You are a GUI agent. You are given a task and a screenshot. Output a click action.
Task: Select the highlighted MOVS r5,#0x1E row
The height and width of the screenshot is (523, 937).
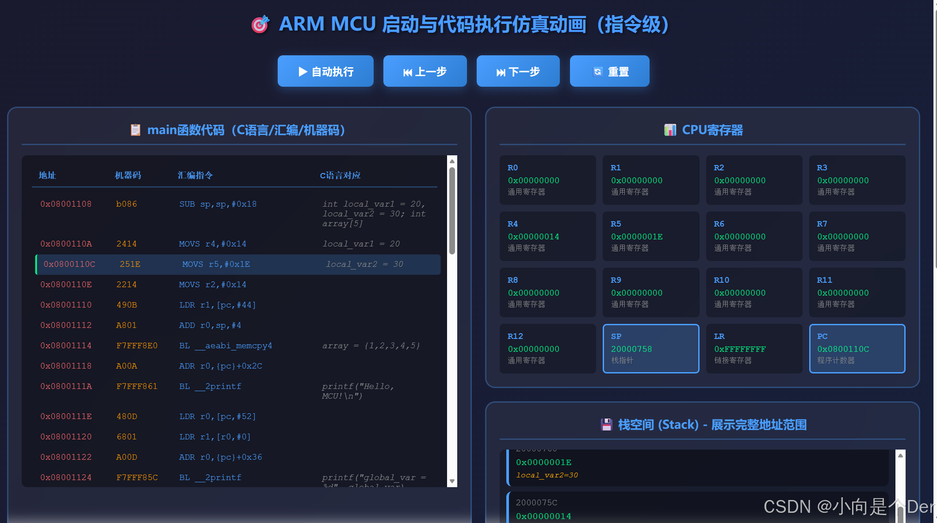tap(238, 264)
